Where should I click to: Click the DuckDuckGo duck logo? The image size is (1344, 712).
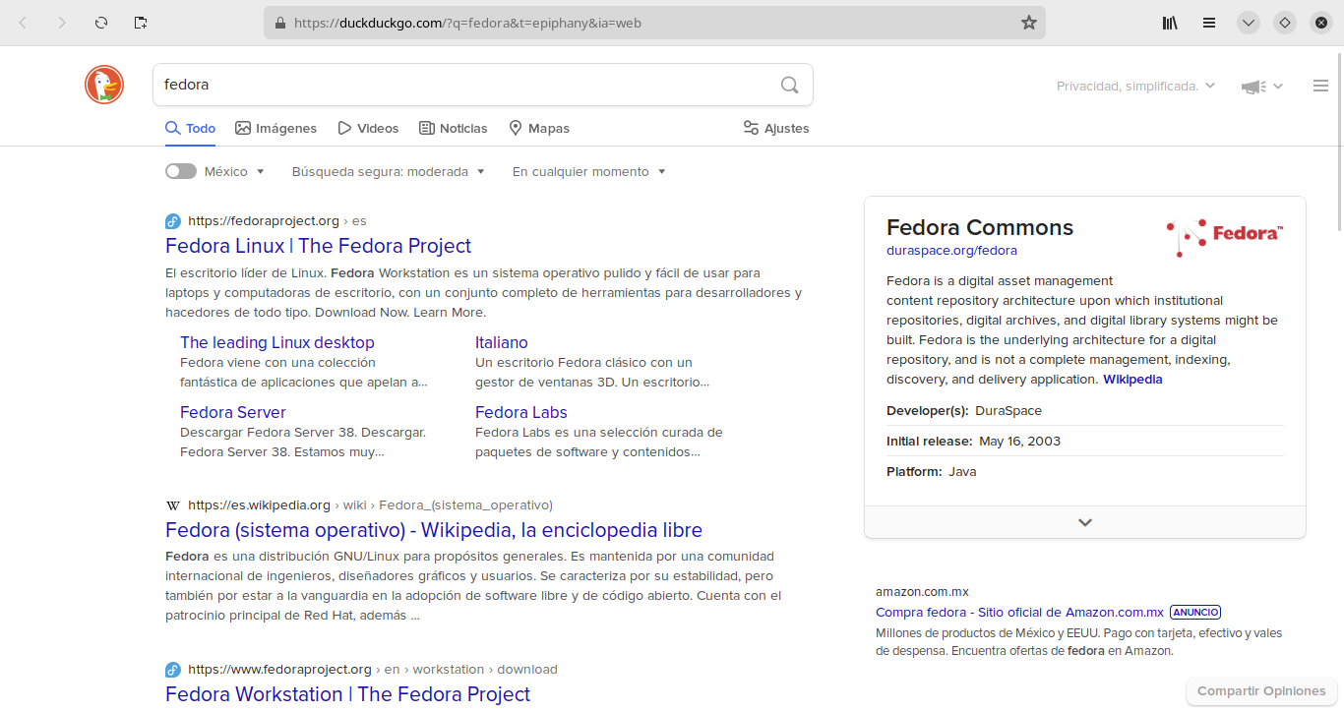pyautogui.click(x=104, y=85)
